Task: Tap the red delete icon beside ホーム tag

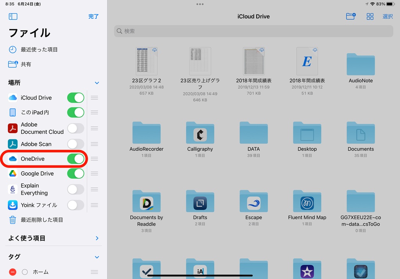Action: (12, 272)
